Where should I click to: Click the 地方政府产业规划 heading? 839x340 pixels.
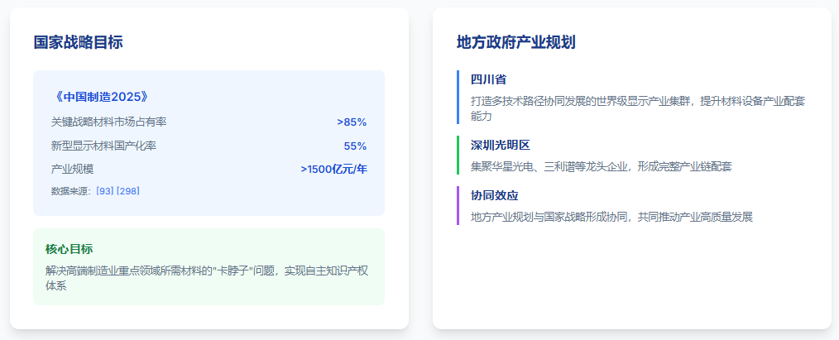point(515,42)
